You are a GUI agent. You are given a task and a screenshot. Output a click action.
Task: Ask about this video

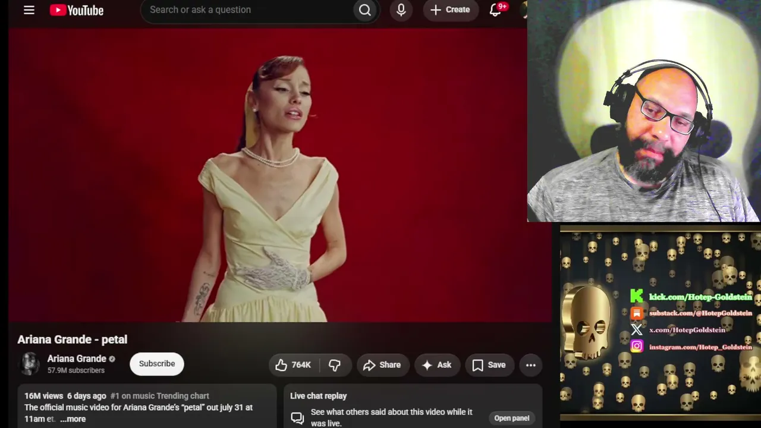tap(437, 365)
